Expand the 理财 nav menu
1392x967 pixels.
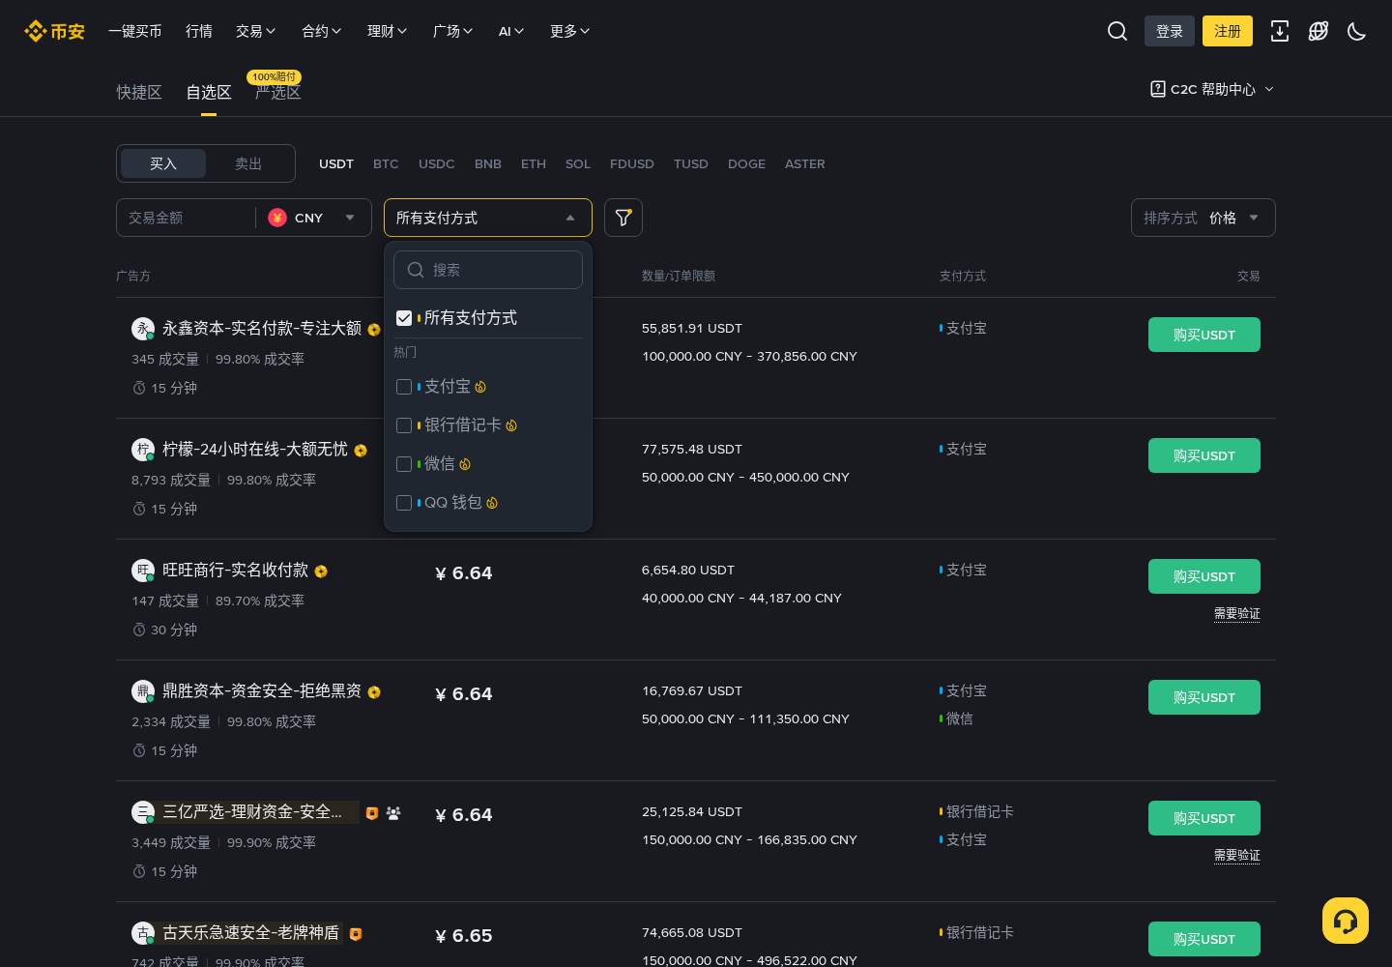[388, 31]
